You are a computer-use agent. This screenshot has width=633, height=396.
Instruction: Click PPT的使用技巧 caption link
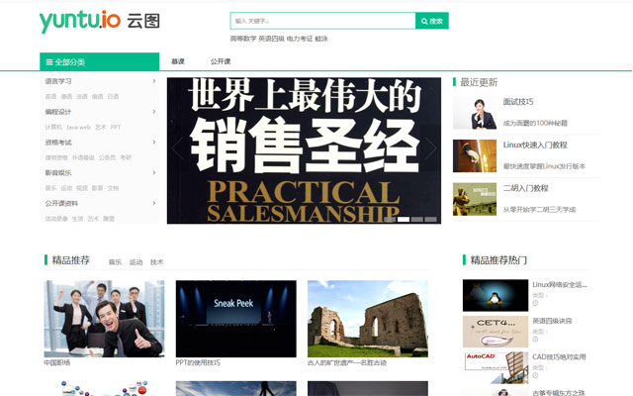coord(198,362)
